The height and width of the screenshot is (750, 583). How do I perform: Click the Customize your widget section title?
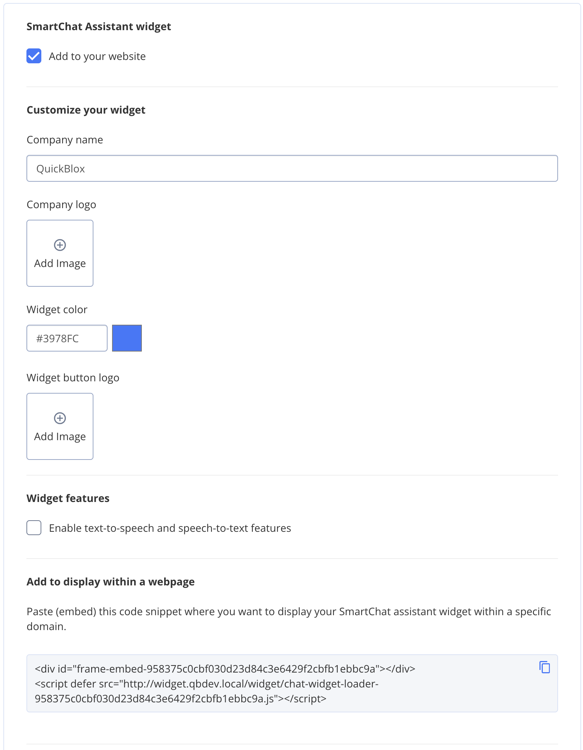[86, 109]
